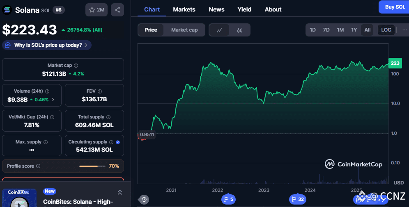This screenshot has height=207, width=409.
Task: Click the event marker showing 32
Action: pyautogui.click(x=298, y=200)
